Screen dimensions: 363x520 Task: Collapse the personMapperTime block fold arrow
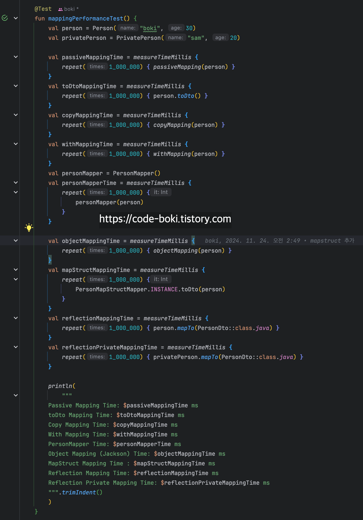(x=16, y=183)
